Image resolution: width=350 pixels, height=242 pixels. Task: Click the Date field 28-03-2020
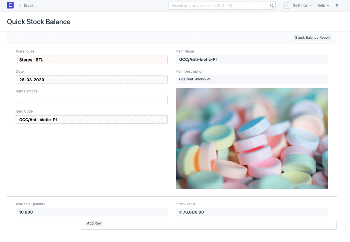pos(92,80)
